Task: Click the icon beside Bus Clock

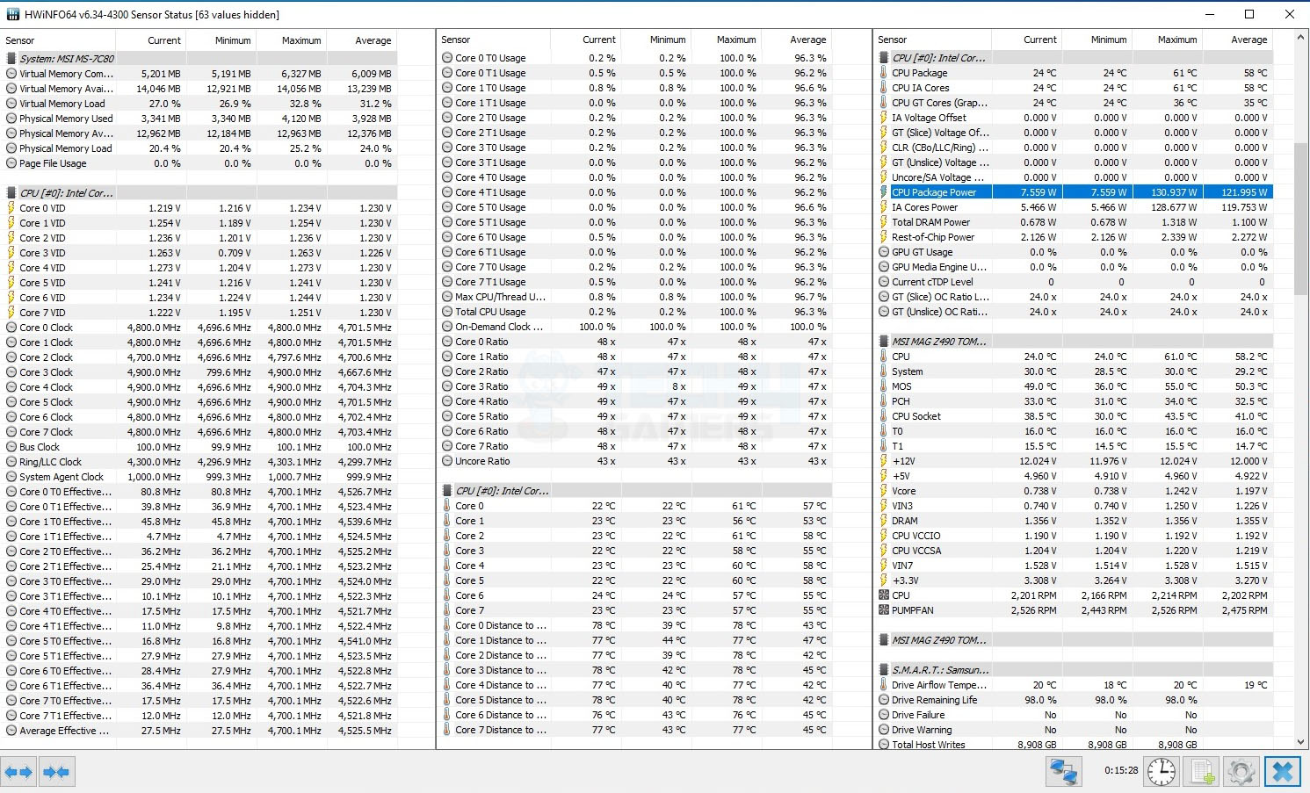Action: [x=11, y=447]
